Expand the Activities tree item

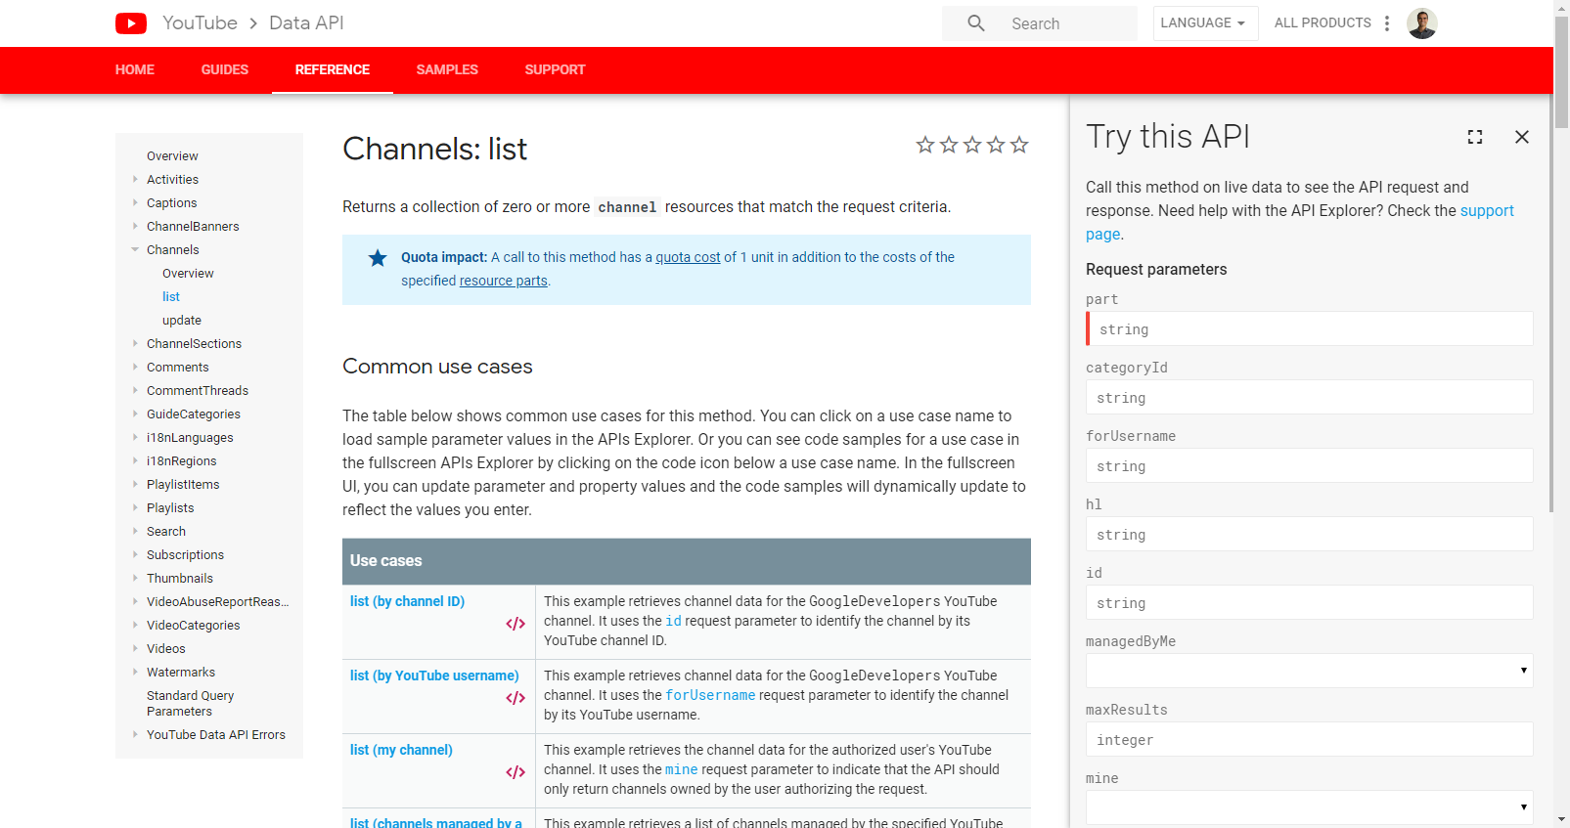pyautogui.click(x=135, y=179)
